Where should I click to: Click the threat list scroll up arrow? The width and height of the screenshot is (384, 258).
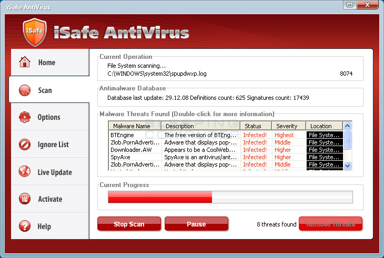coord(348,126)
